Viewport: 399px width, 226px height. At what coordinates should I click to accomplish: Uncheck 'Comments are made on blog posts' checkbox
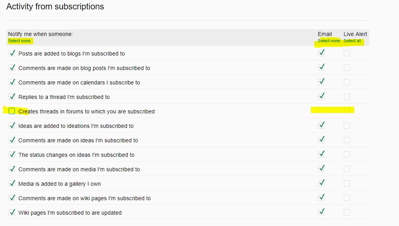pos(12,68)
